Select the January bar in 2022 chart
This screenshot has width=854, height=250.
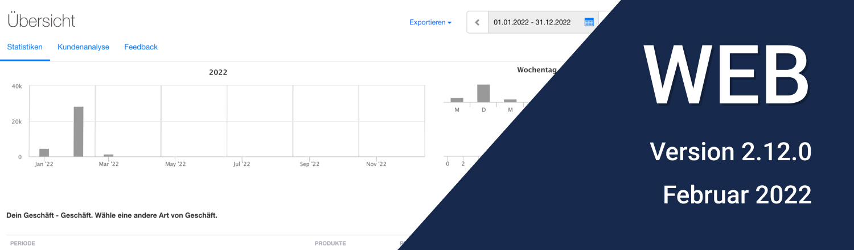click(44, 152)
